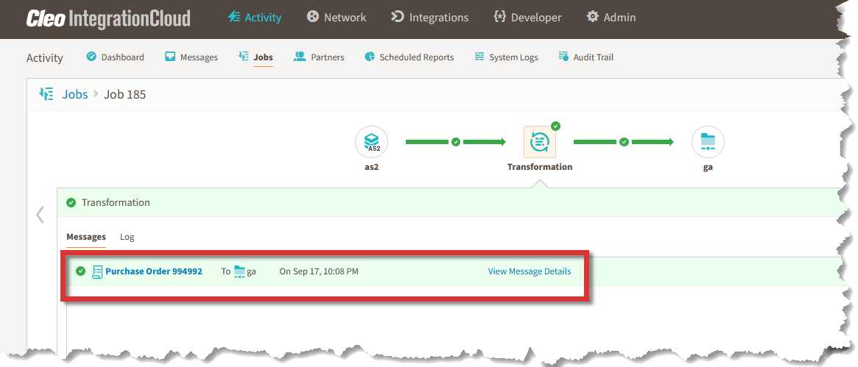The height and width of the screenshot is (367, 858).
Task: Open the Network top menu
Action: pyautogui.click(x=336, y=18)
